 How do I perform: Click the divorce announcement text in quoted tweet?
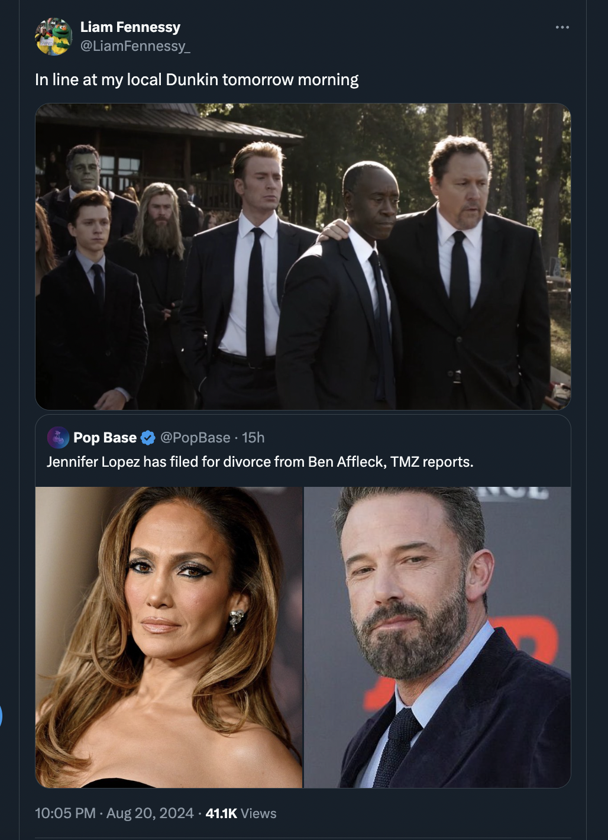(260, 461)
